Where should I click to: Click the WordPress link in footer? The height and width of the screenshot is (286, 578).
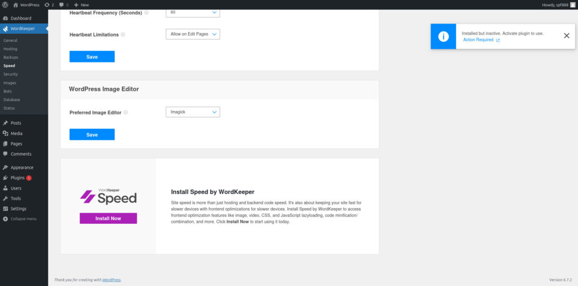pyautogui.click(x=111, y=280)
